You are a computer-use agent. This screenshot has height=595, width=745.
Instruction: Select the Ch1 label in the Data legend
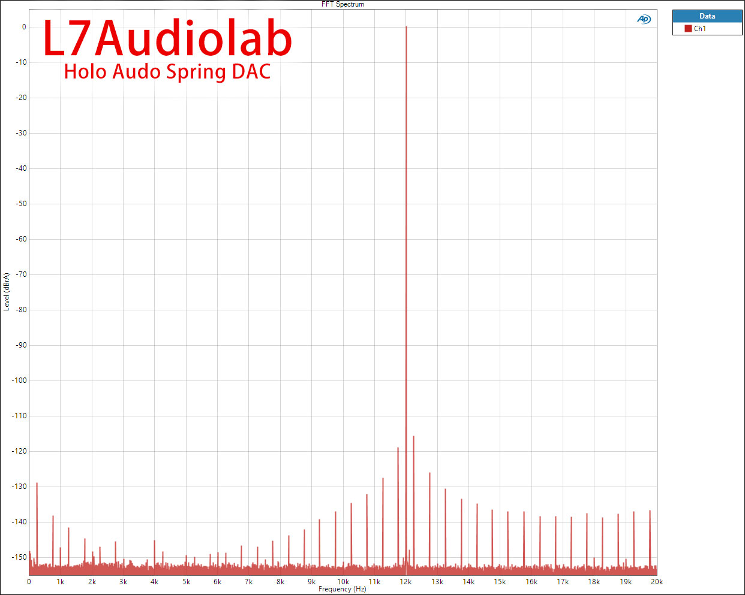click(x=700, y=28)
